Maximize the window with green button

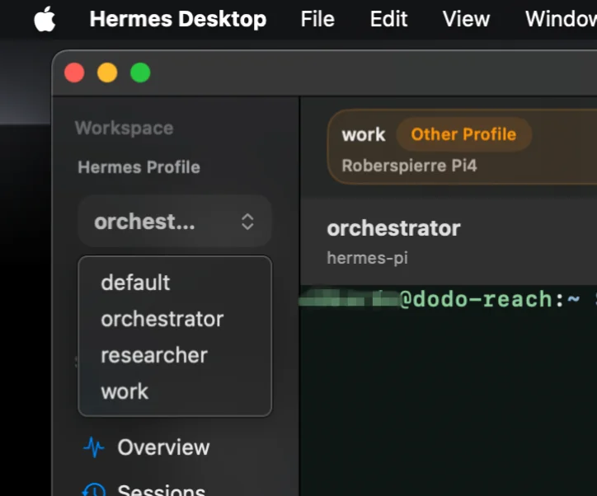(140, 73)
